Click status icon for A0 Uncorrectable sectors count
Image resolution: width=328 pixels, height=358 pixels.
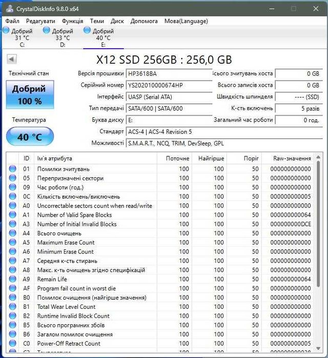13,205
